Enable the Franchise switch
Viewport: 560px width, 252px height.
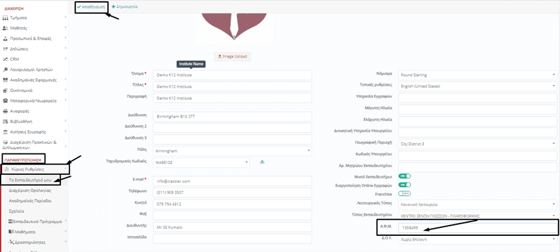pyautogui.click(x=405, y=194)
